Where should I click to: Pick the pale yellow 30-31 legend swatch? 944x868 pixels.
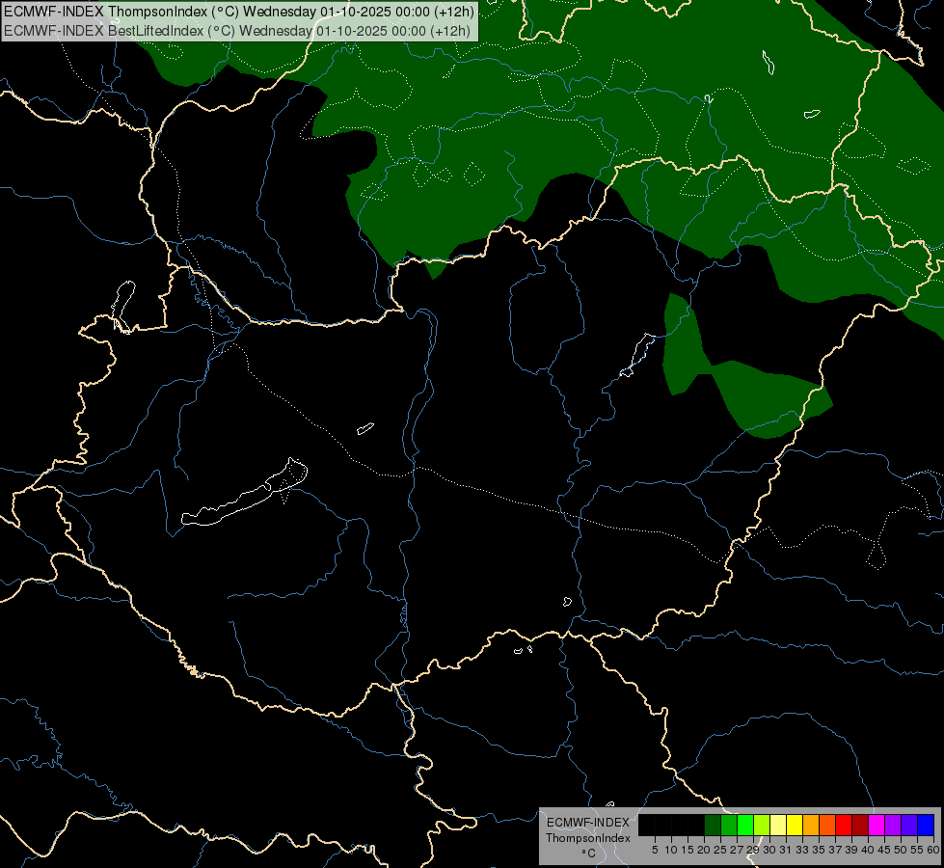[x=778, y=825]
